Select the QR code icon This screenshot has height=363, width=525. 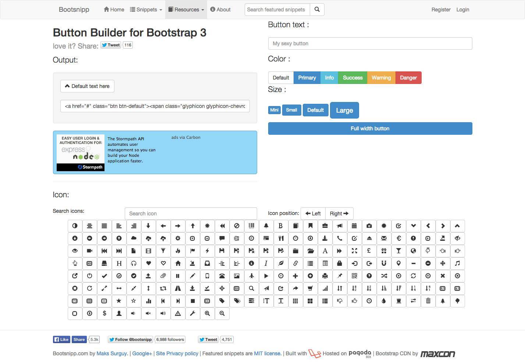(x=354, y=276)
